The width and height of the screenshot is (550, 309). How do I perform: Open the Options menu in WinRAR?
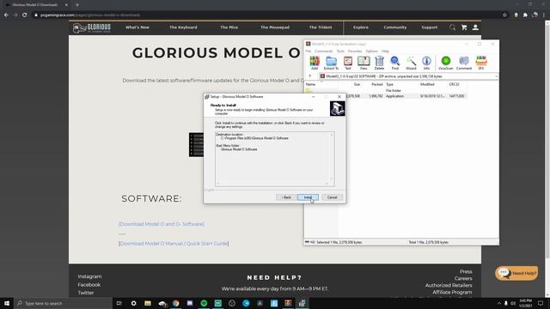coord(372,51)
